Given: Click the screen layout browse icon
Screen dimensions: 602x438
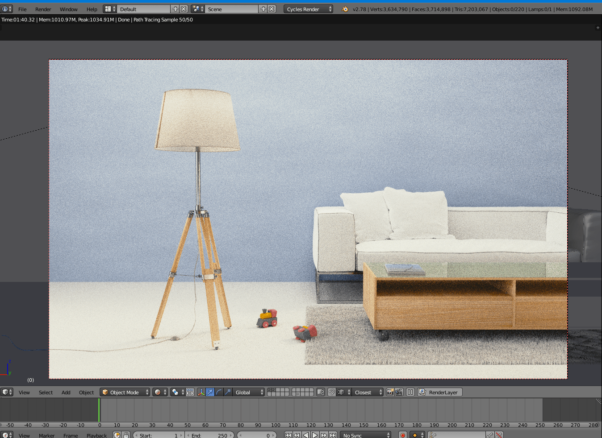Looking at the screenshot, I should pos(110,9).
